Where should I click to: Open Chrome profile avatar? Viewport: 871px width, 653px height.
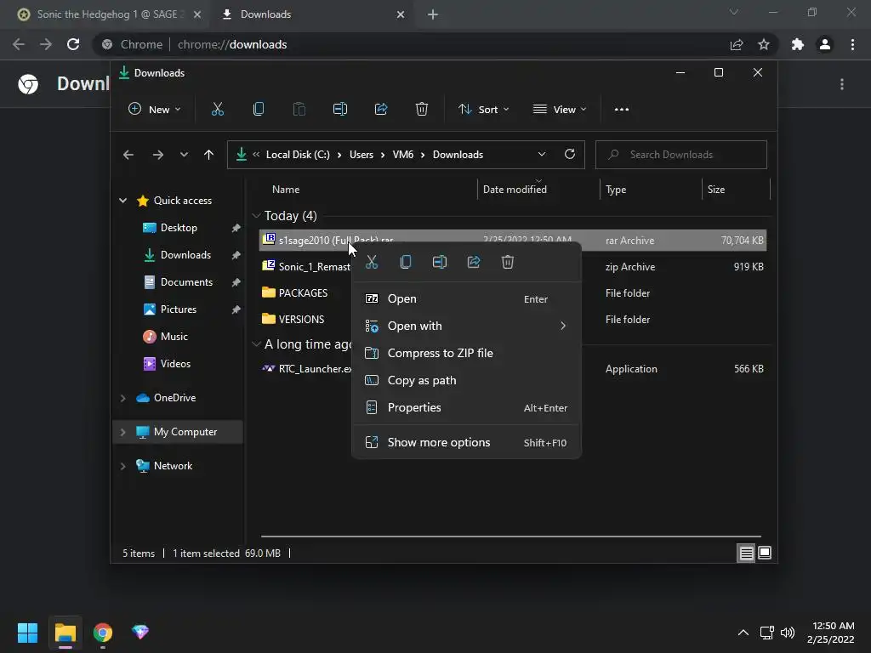(825, 44)
